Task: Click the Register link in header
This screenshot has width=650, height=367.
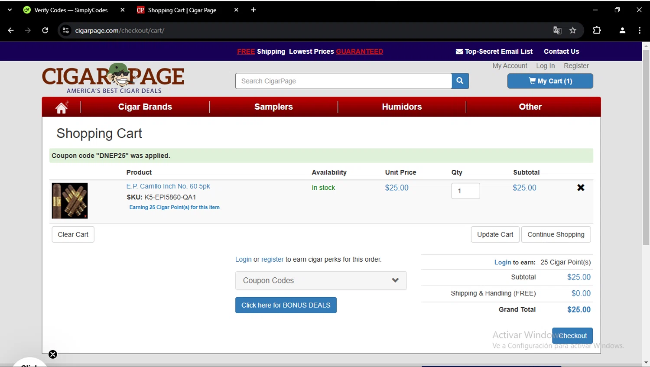Action: (x=576, y=66)
